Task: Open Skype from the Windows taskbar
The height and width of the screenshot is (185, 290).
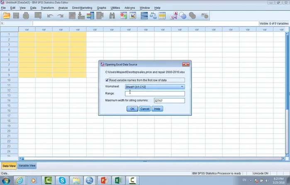Action: [x=62, y=180]
